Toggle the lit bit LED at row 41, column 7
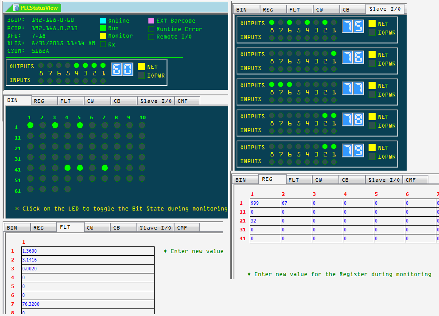 coord(105,168)
